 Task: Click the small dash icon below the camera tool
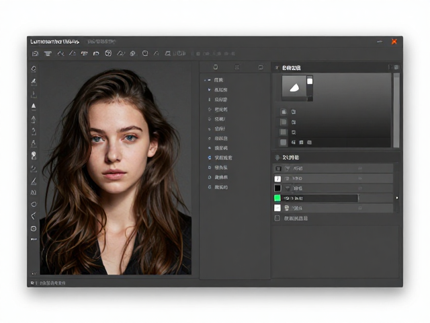click(x=34, y=240)
